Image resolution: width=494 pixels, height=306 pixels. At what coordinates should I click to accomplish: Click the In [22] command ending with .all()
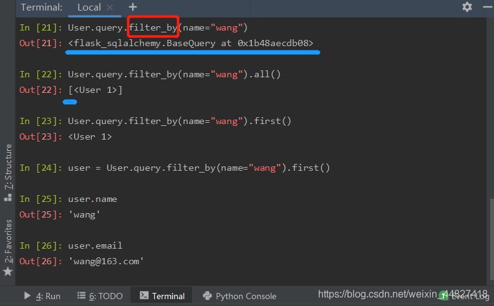tap(174, 75)
